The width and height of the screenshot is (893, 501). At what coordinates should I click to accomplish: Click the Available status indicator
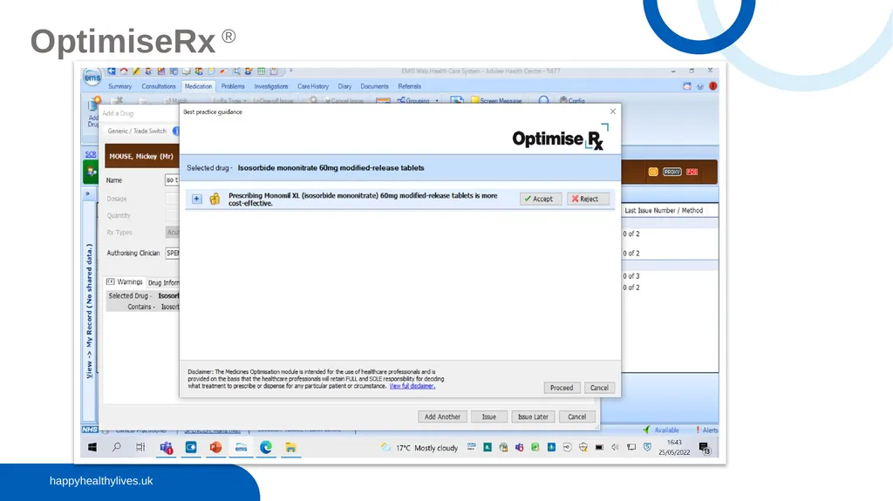click(661, 430)
